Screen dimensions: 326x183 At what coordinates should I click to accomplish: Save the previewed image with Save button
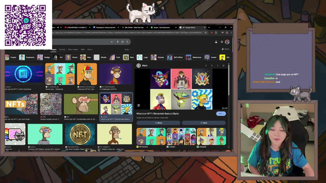click(204, 123)
